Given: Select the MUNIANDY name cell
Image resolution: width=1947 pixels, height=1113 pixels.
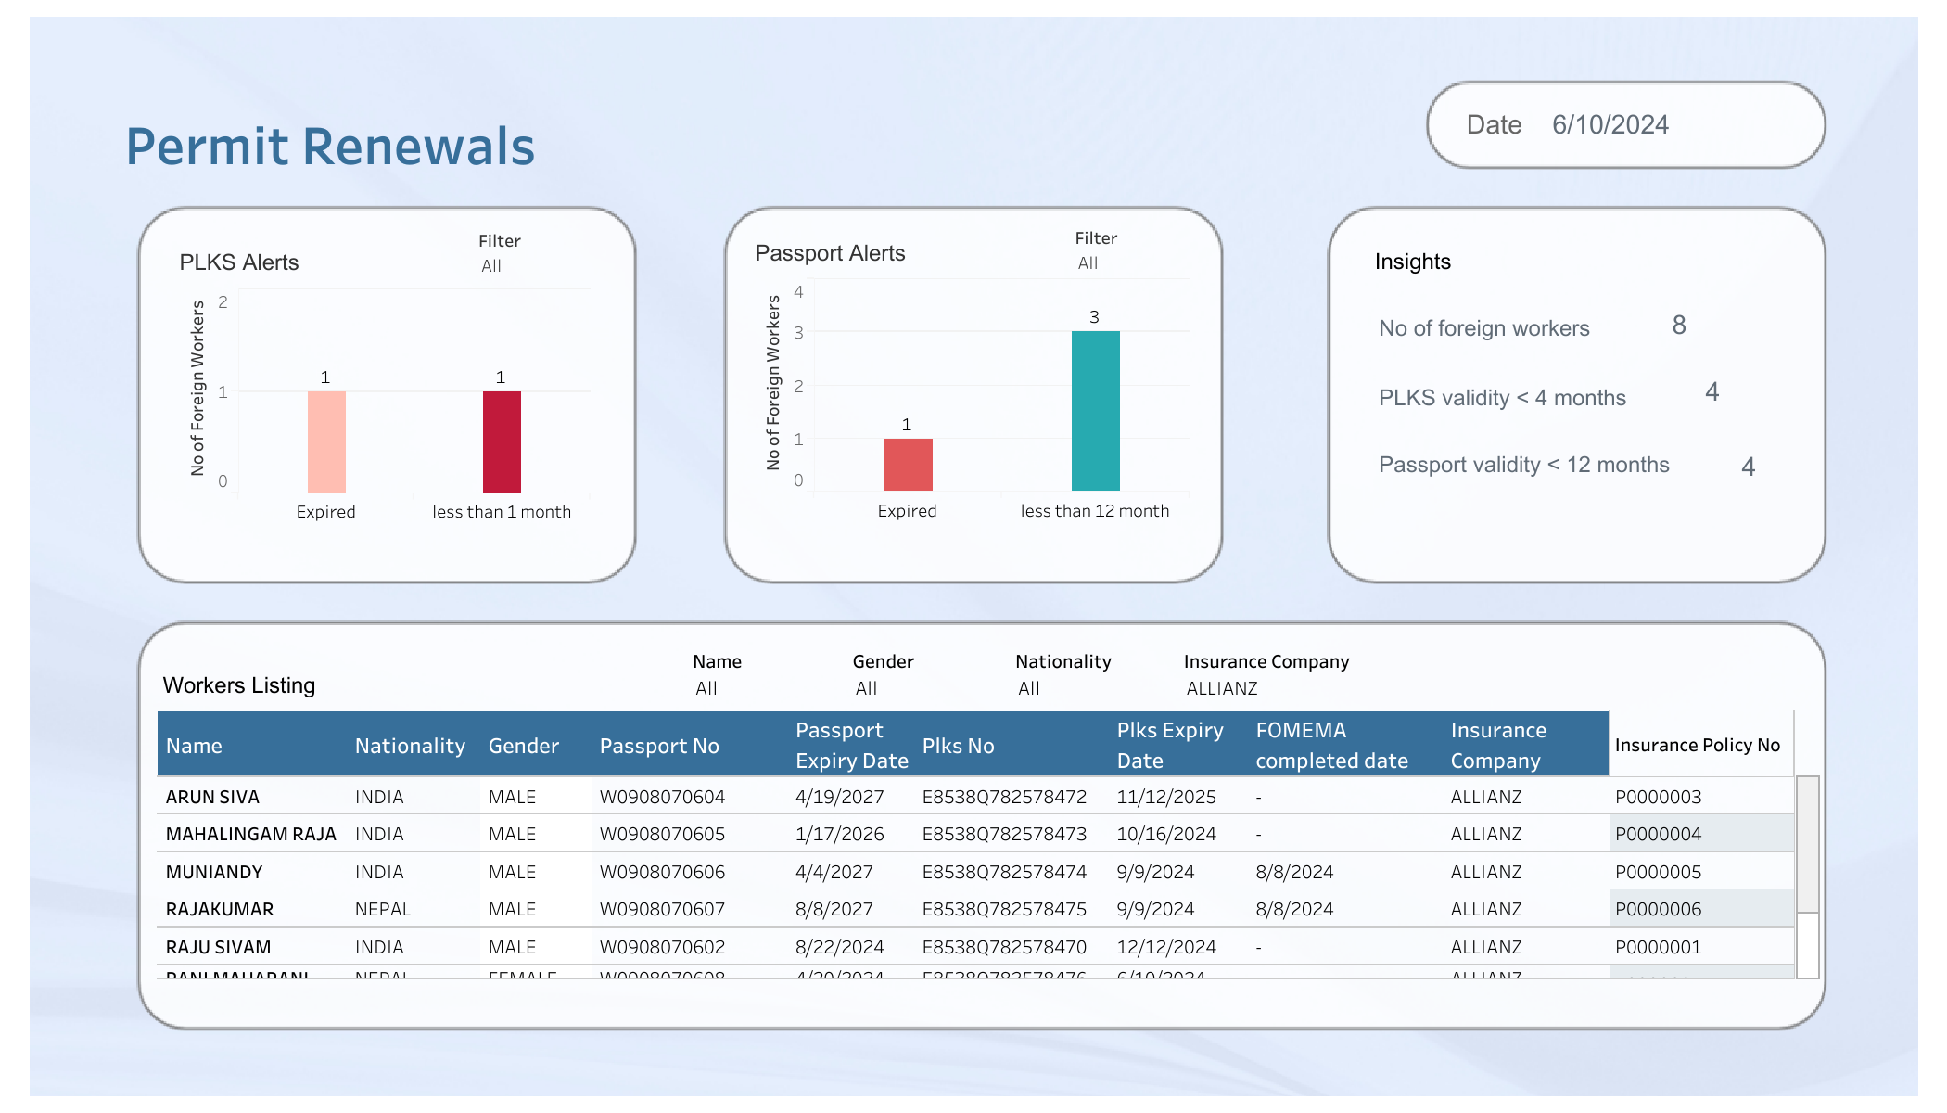Looking at the screenshot, I should pyautogui.click(x=214, y=872).
